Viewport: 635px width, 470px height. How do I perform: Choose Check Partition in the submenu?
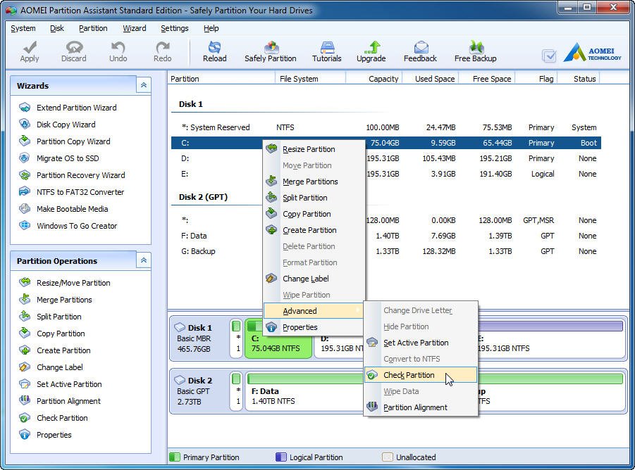tap(409, 375)
